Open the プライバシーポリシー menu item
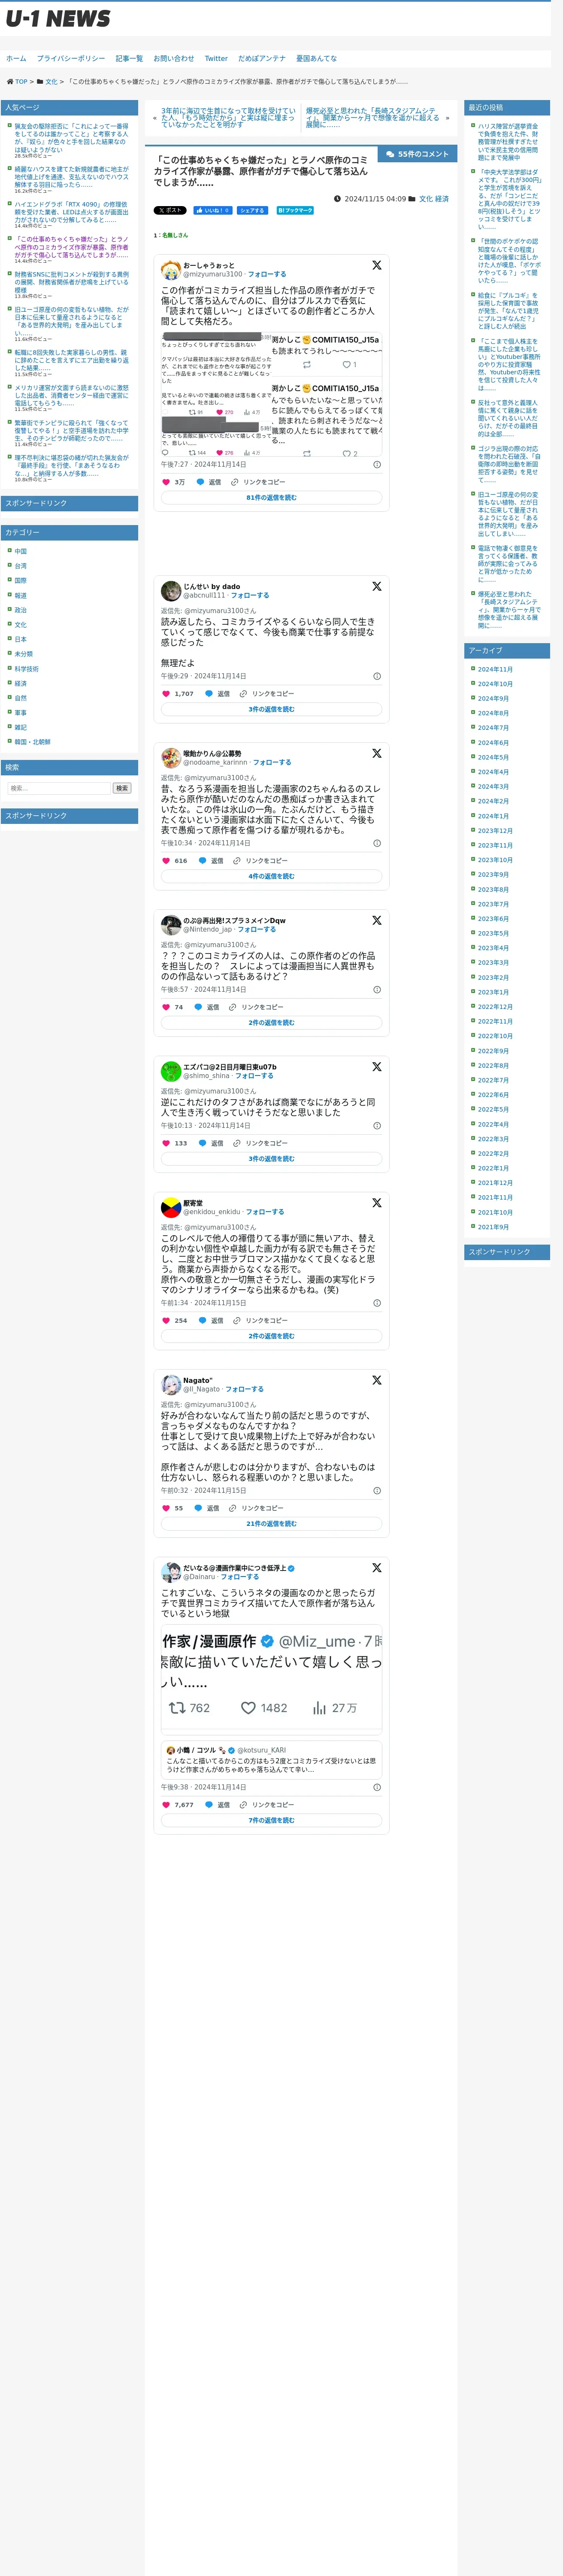 [71, 59]
